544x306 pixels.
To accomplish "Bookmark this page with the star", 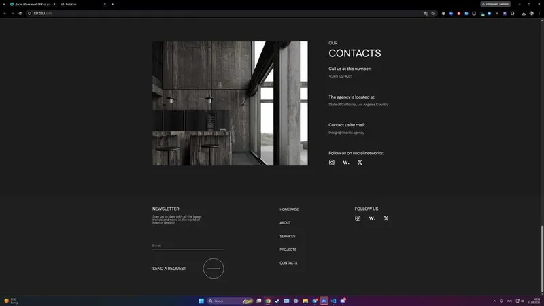I will (x=432, y=13).
